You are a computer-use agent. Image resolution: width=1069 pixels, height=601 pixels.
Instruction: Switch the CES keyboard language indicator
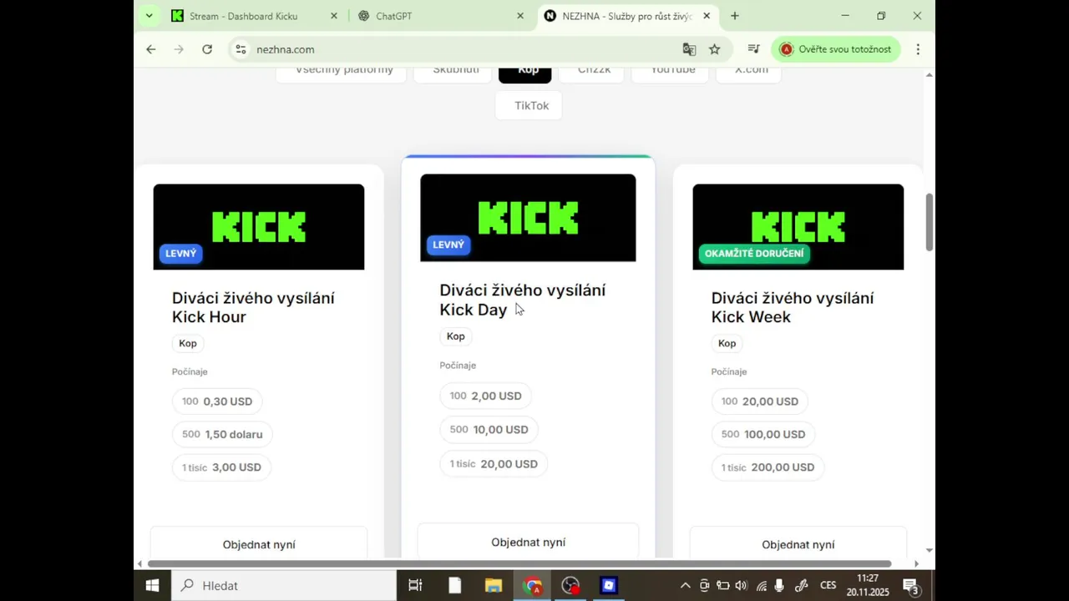[x=828, y=585]
